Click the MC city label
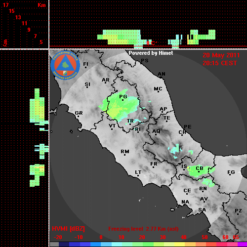Screen dimensions: 247x247 point(158,89)
